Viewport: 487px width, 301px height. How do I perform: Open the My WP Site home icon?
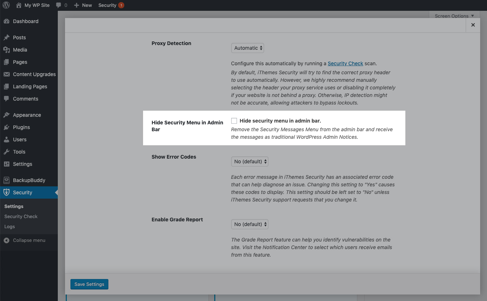pos(19,5)
